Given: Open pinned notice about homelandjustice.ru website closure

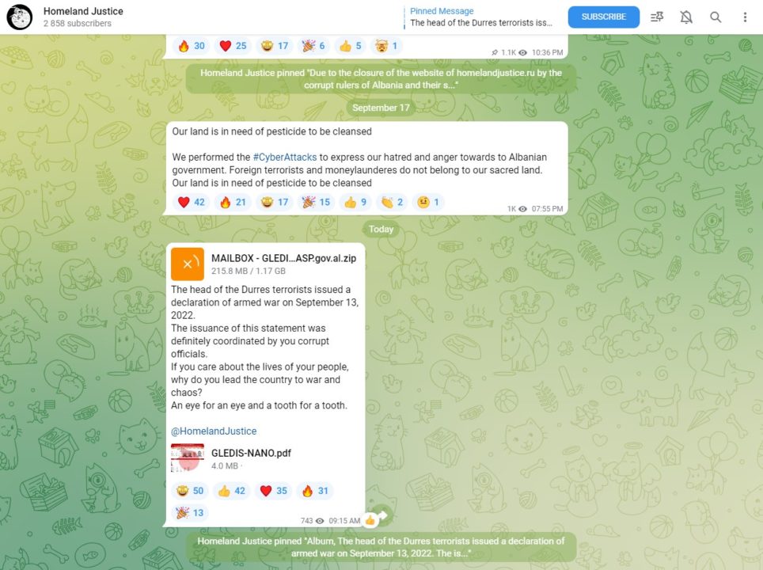Looking at the screenshot, I should pos(381,79).
